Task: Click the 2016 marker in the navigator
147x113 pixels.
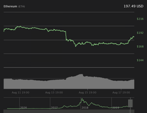Action: coord(24,108)
